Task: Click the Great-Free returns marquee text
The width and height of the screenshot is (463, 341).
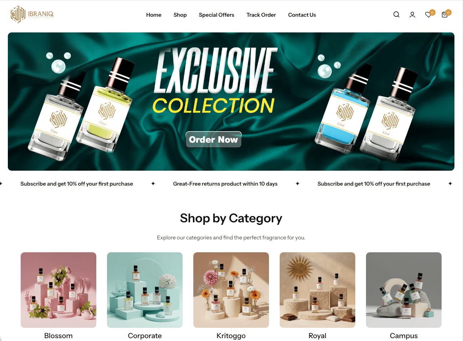Action: click(x=225, y=184)
